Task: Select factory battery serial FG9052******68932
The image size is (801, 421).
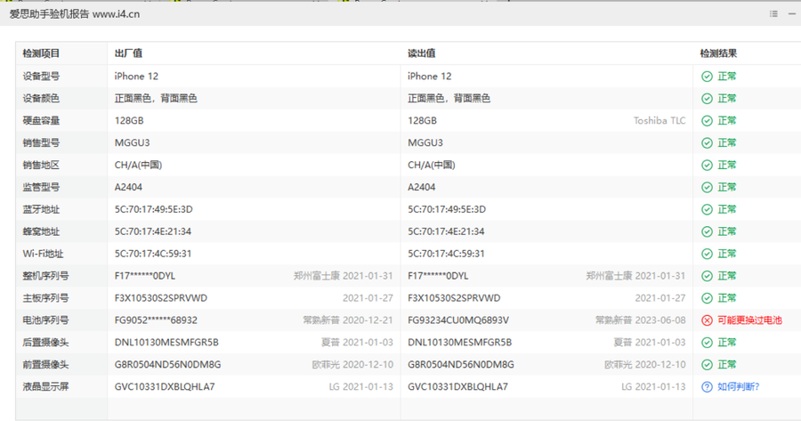Action: point(156,320)
